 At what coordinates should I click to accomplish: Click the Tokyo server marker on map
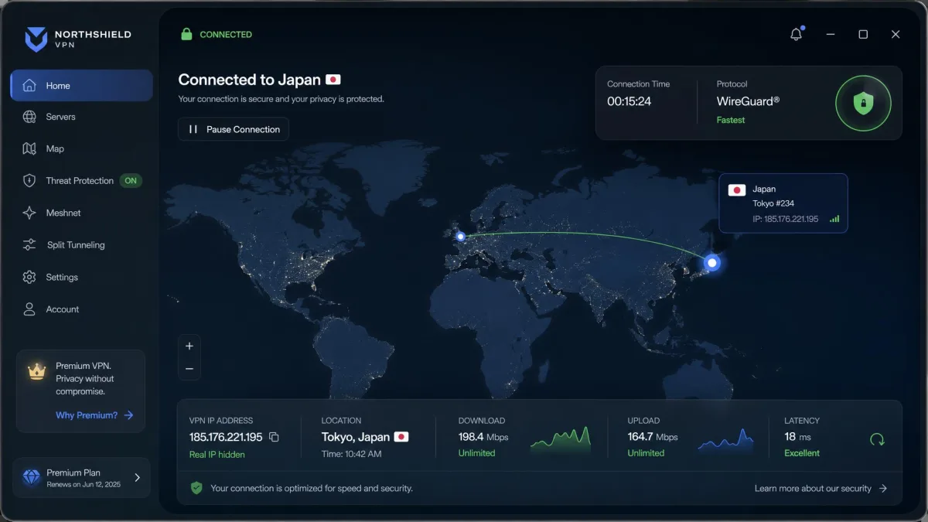pos(712,263)
